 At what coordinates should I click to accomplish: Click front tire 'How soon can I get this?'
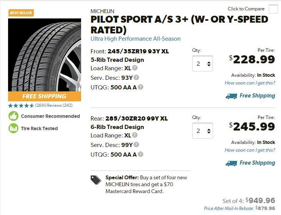(x=250, y=83)
